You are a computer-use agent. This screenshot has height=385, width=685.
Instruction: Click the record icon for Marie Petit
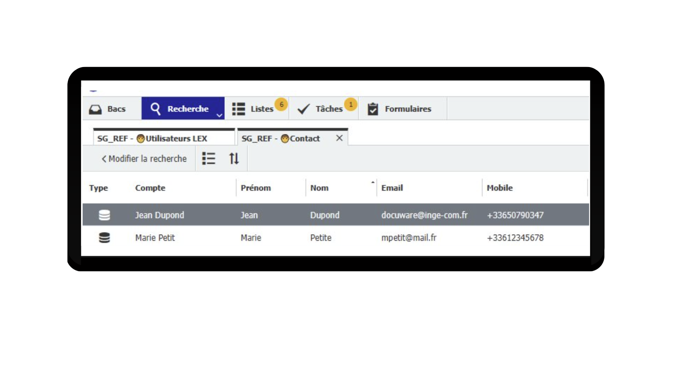click(104, 237)
